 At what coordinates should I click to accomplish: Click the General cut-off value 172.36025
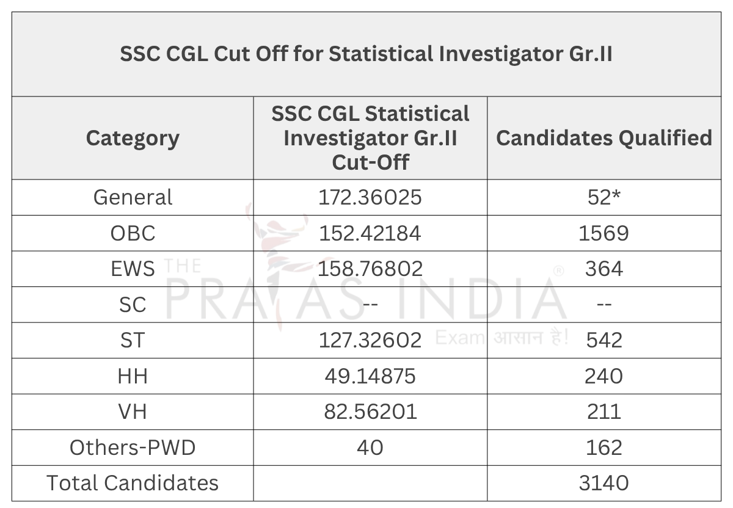(370, 197)
